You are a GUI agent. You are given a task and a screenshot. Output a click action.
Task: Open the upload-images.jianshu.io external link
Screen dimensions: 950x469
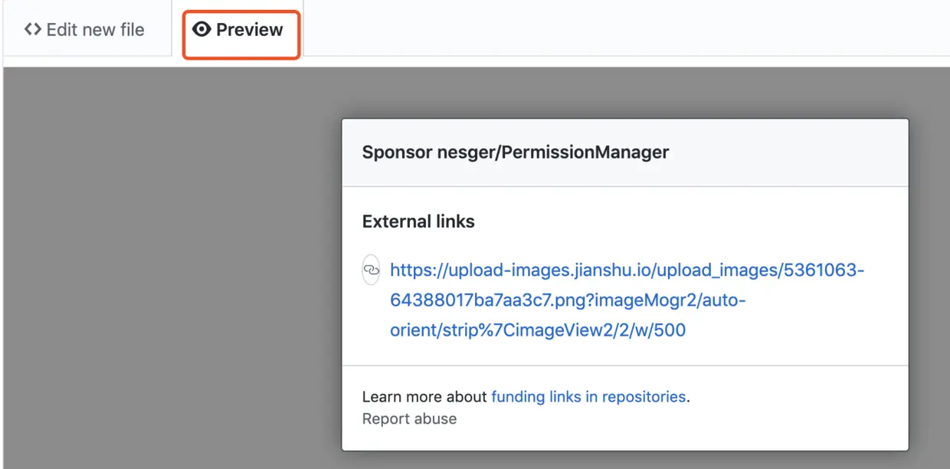(x=627, y=271)
